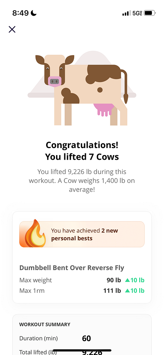
Task: Close the workout summary with the X icon
Action: click(x=12, y=29)
